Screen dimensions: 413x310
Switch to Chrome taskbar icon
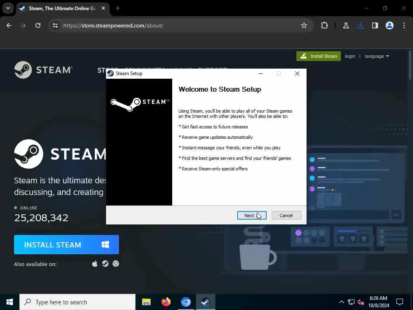(186, 302)
